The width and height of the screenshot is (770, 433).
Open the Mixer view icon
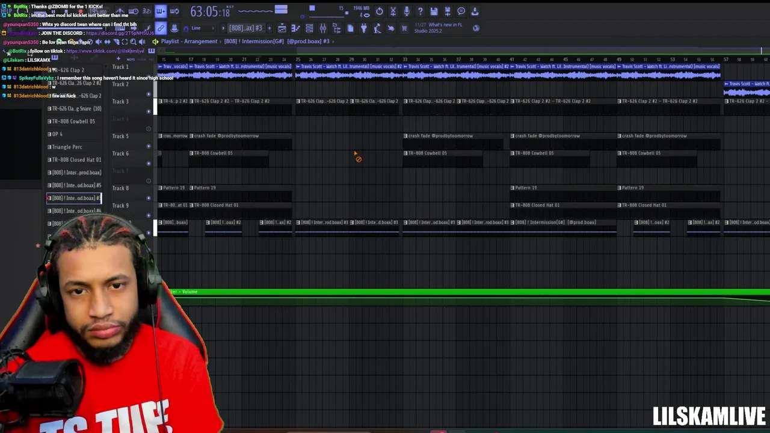[323, 28]
